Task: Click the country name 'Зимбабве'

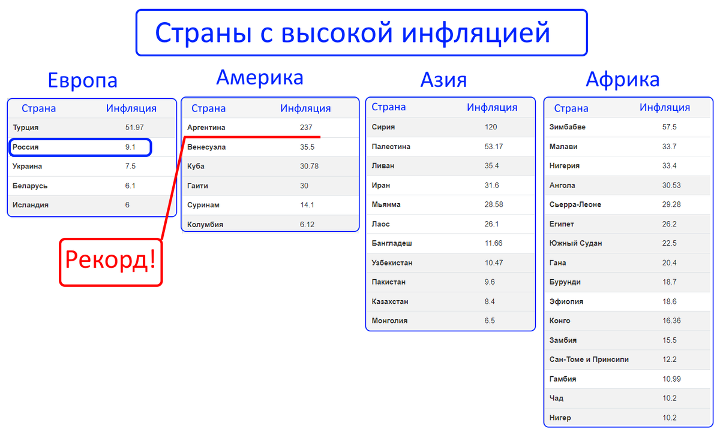Action: coord(568,127)
